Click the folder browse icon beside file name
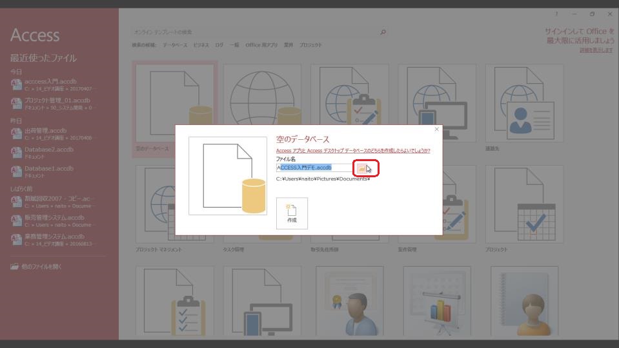619x348 pixels. tap(361, 168)
